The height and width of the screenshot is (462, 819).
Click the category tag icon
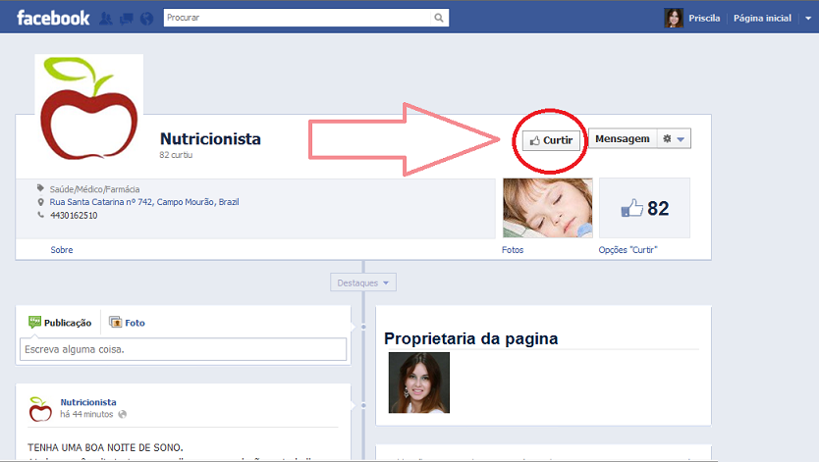tap(40, 188)
